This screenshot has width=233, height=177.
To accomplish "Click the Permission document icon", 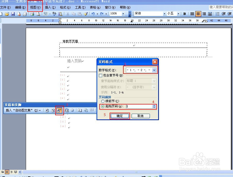I will pyautogui.click(x=19, y=14).
